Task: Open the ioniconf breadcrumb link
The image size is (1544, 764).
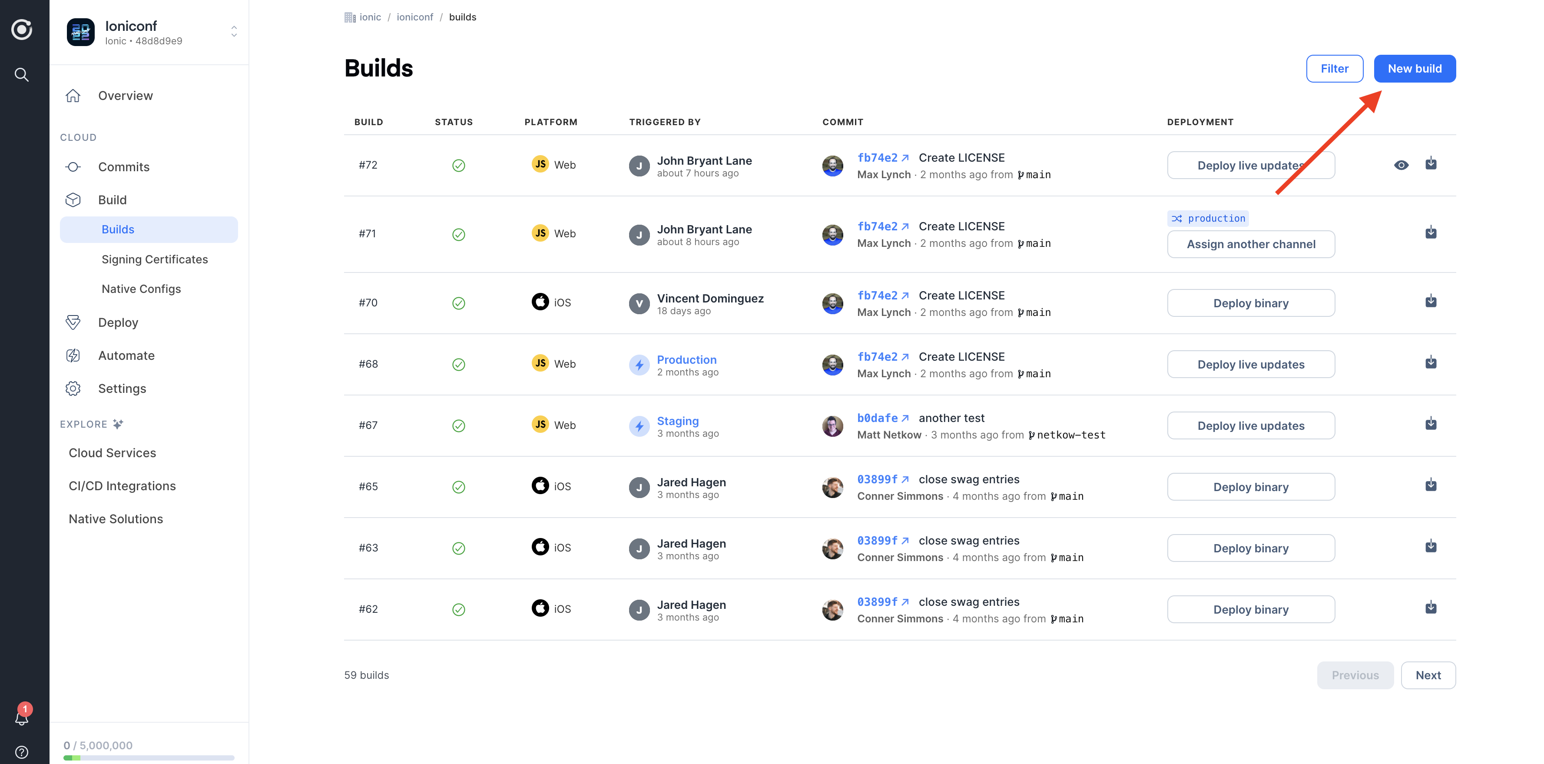Action: (415, 17)
